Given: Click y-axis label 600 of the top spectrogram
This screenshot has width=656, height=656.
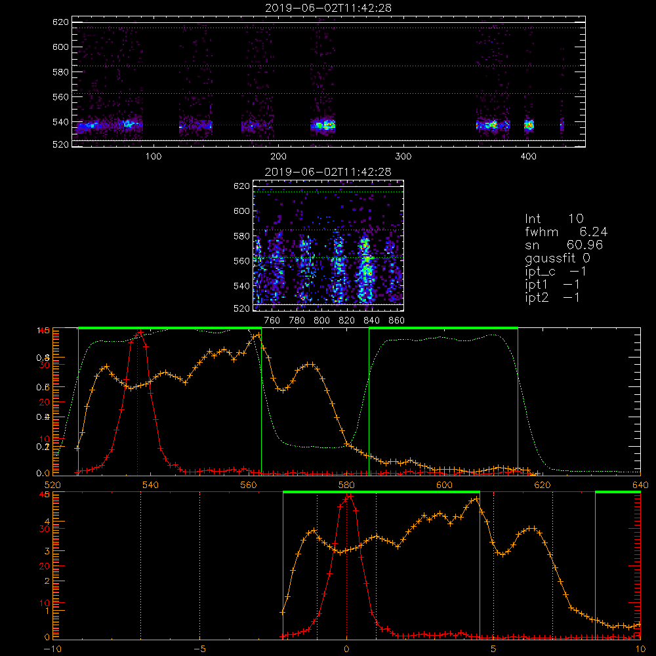Looking at the screenshot, I should 60,47.
